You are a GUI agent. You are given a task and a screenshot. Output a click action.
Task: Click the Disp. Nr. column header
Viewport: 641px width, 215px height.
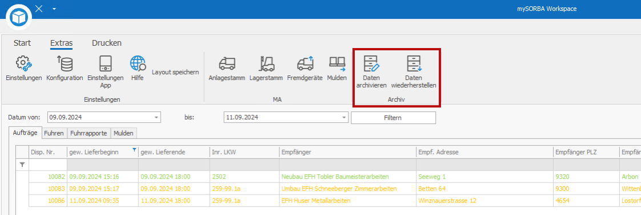coord(48,152)
